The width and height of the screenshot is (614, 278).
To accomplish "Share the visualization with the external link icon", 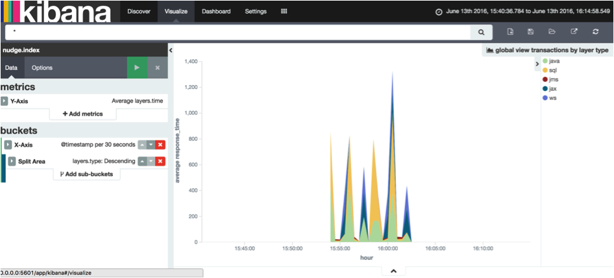I will (x=574, y=32).
